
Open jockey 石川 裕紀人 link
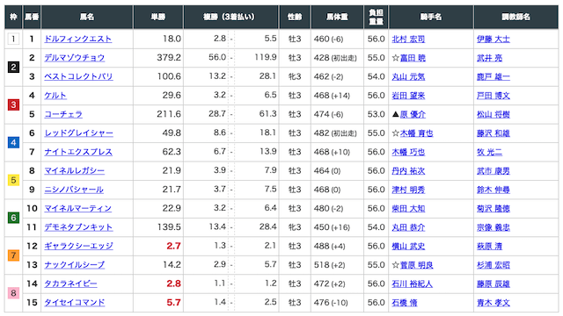413,284
